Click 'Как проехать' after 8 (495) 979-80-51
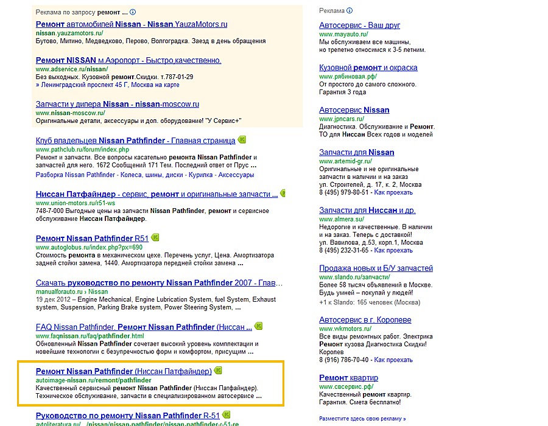548x426 pixels. 393,193
